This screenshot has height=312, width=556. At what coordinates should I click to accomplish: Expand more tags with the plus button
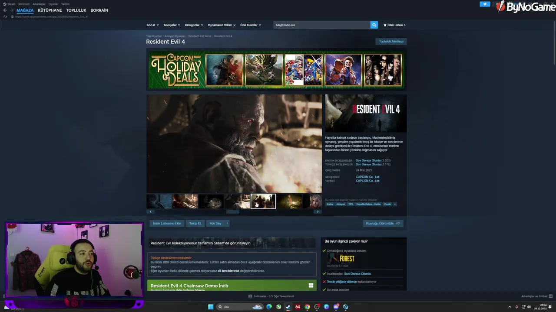click(x=394, y=204)
